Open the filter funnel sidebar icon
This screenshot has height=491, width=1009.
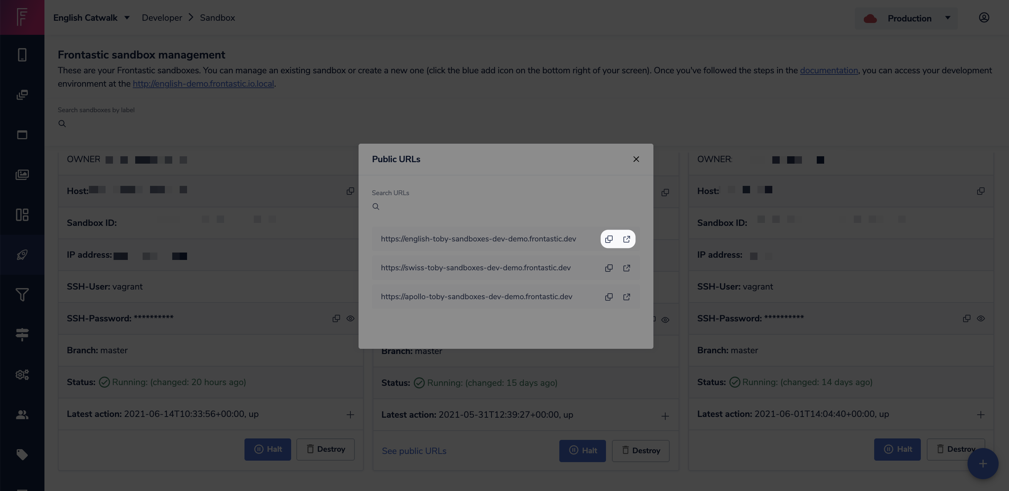[x=22, y=295]
